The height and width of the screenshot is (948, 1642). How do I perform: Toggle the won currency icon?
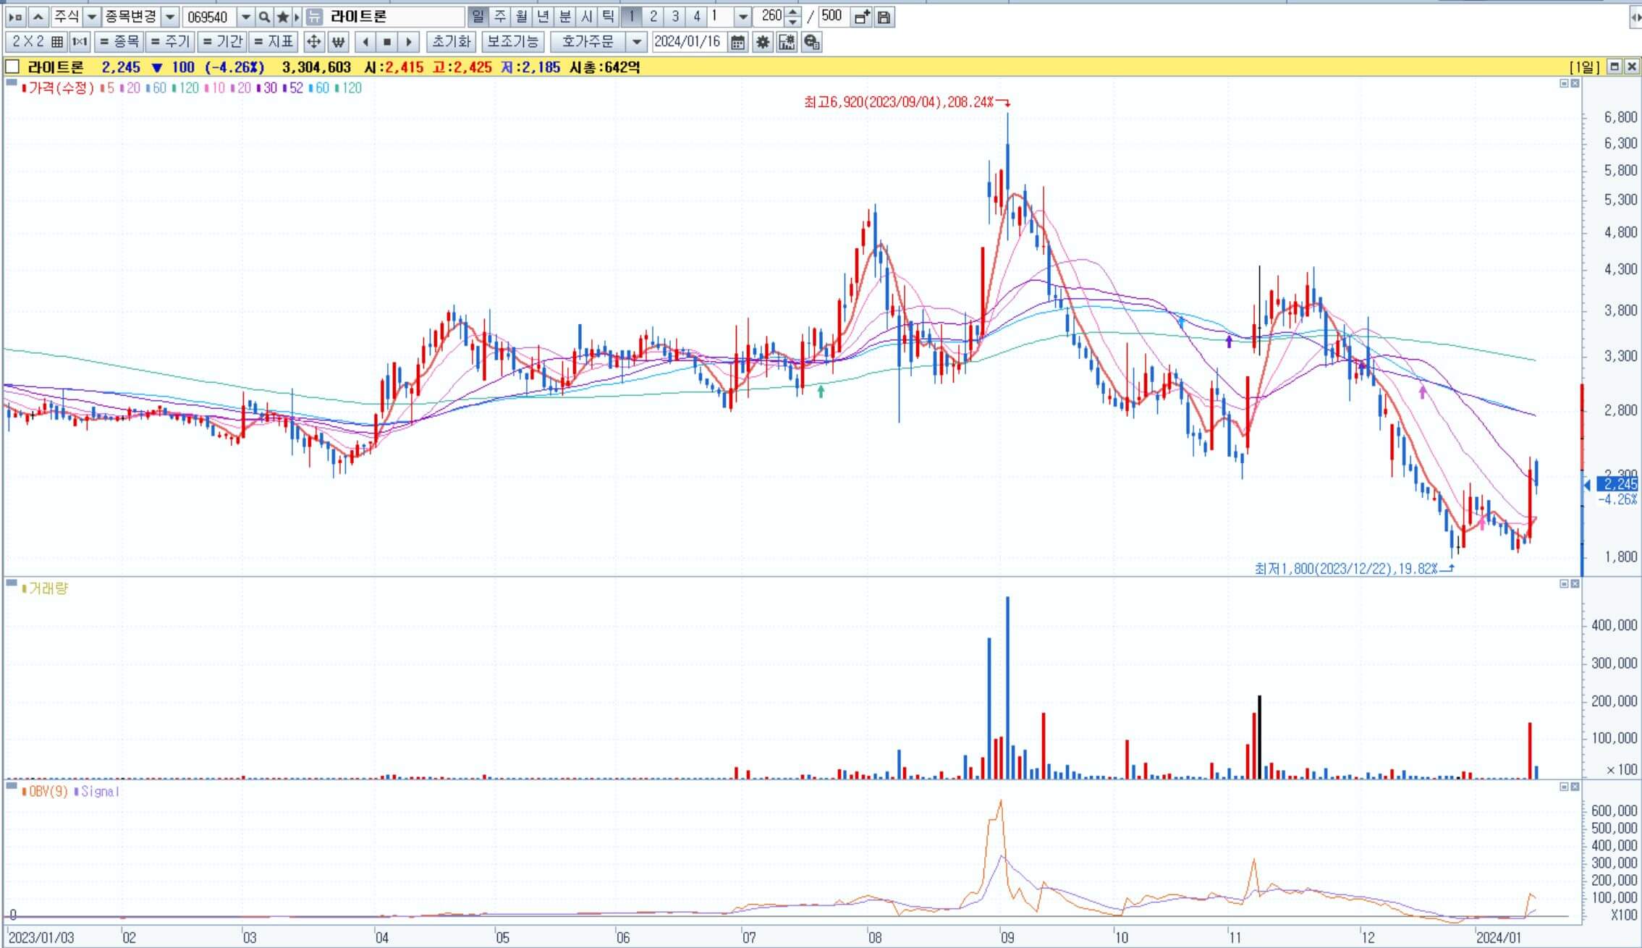(338, 42)
